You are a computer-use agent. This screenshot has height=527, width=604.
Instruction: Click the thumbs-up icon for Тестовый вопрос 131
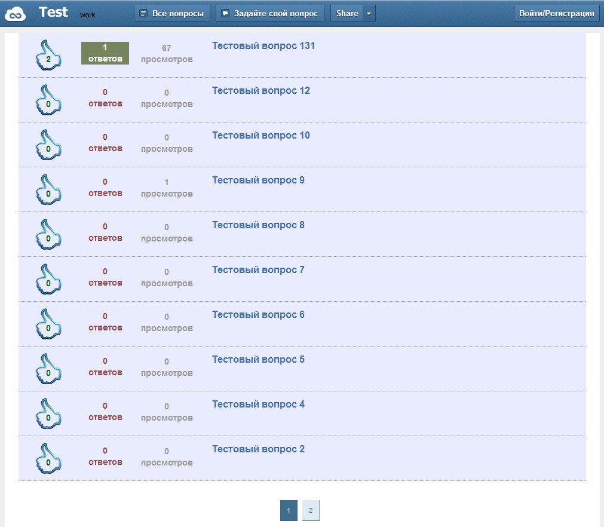click(48, 55)
